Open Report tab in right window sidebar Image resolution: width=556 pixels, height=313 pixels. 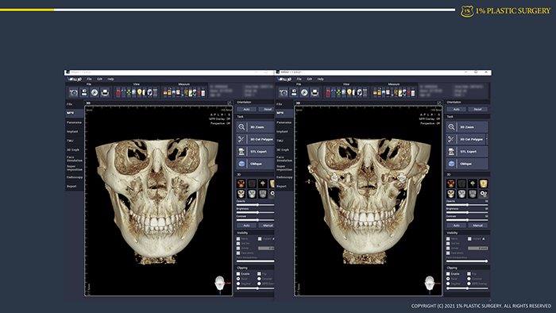pos(284,186)
